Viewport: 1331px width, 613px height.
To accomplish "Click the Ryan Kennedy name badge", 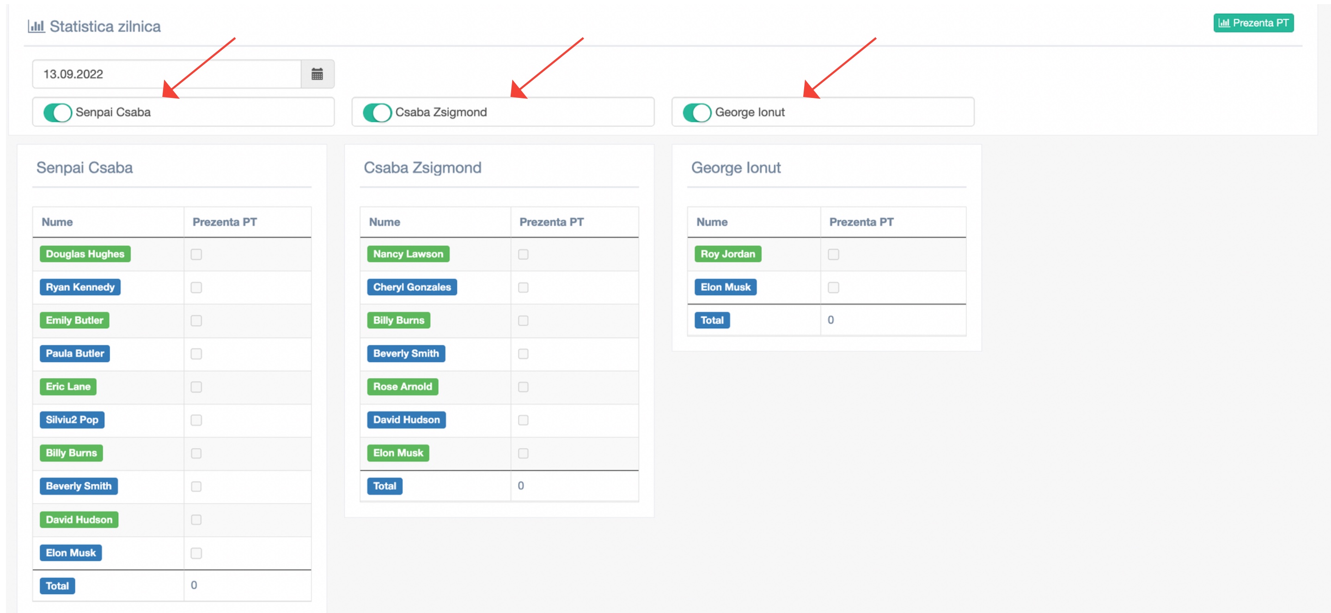I will (80, 288).
